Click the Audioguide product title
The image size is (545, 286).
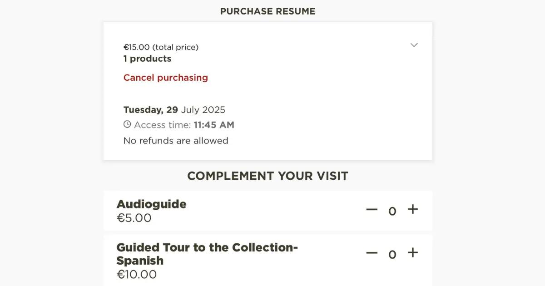click(152, 204)
